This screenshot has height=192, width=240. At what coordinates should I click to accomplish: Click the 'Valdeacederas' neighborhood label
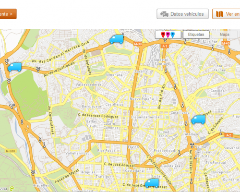(88, 84)
